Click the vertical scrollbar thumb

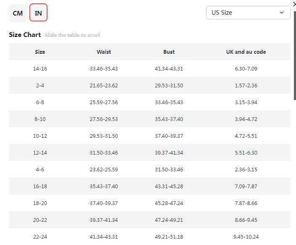coord(294,55)
